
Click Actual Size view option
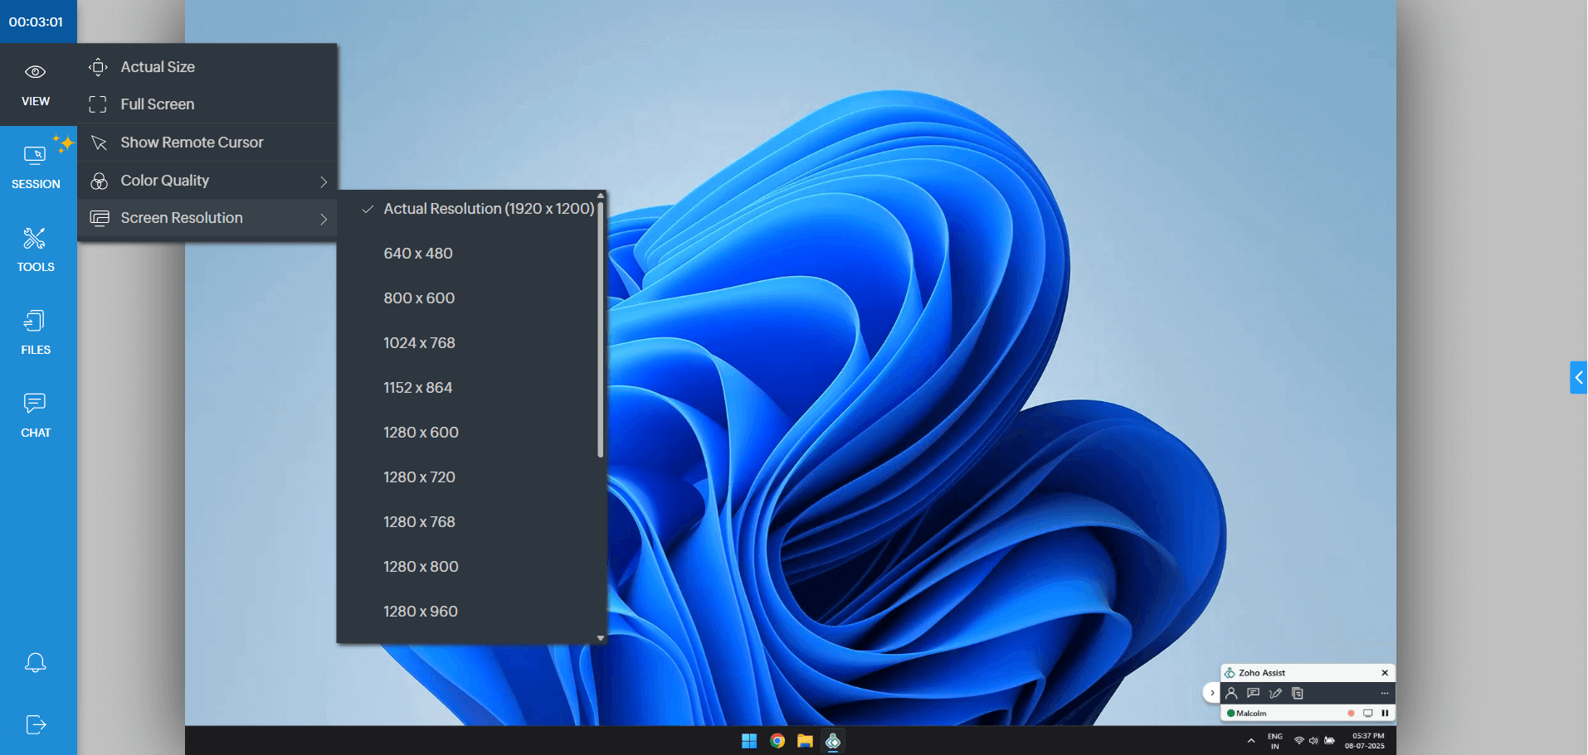click(158, 67)
